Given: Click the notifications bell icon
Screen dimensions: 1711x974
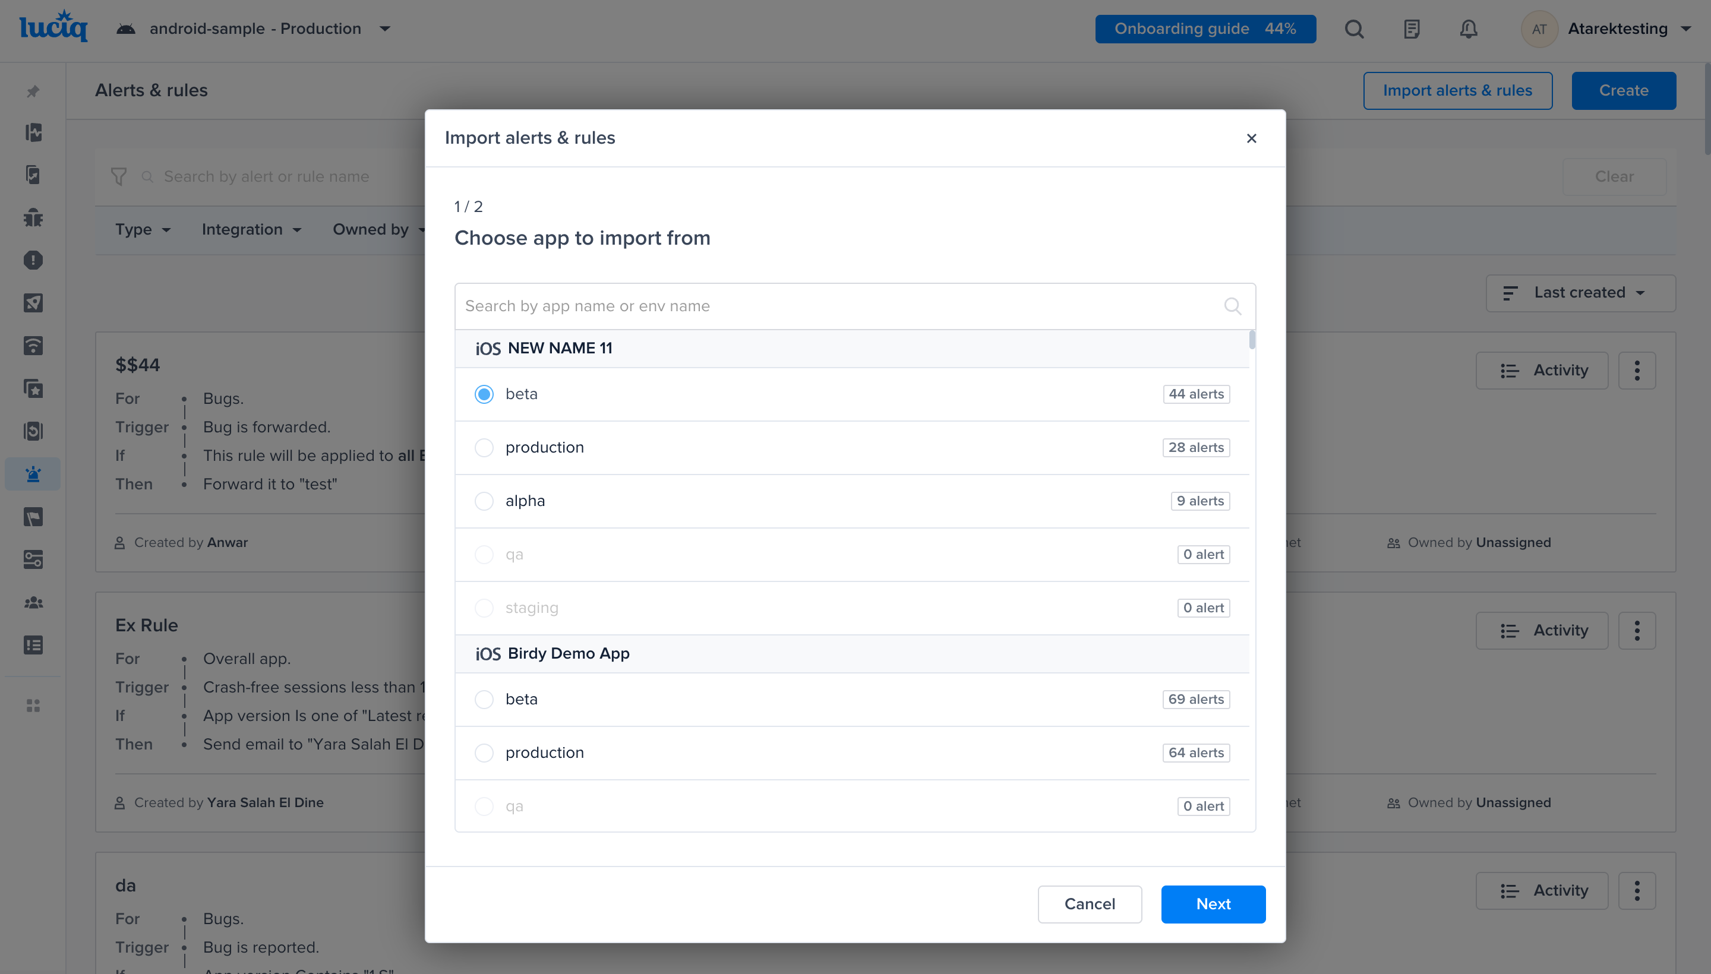Looking at the screenshot, I should 1468,29.
